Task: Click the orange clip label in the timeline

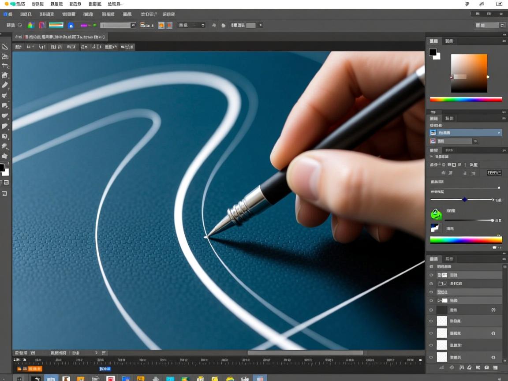Action: click(x=30, y=369)
